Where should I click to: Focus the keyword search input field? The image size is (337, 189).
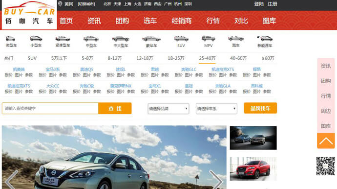coord(50,108)
